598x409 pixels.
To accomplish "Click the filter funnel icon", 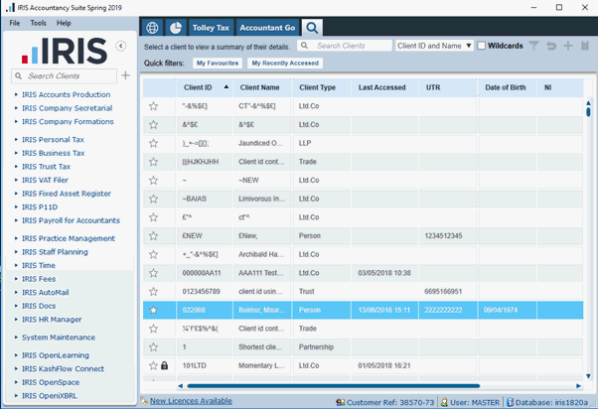I will 534,46.
